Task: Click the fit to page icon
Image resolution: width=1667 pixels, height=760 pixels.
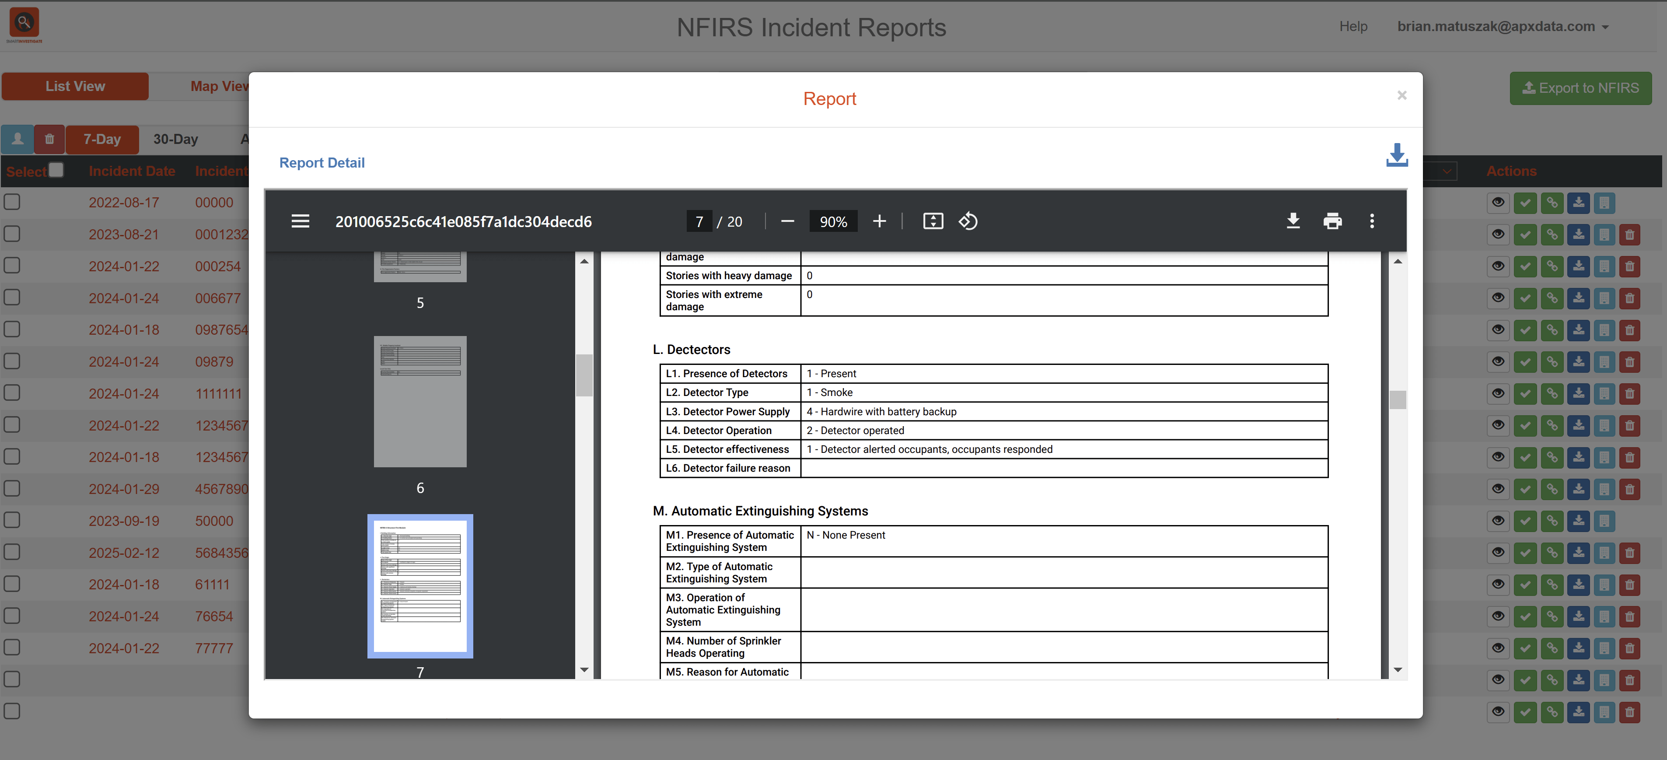Action: (933, 221)
